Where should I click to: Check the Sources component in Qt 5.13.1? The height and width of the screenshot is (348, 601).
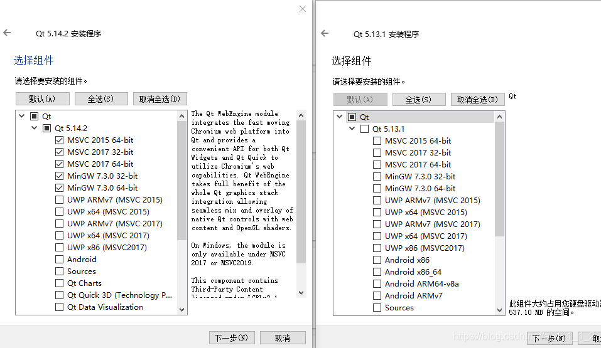(x=377, y=307)
